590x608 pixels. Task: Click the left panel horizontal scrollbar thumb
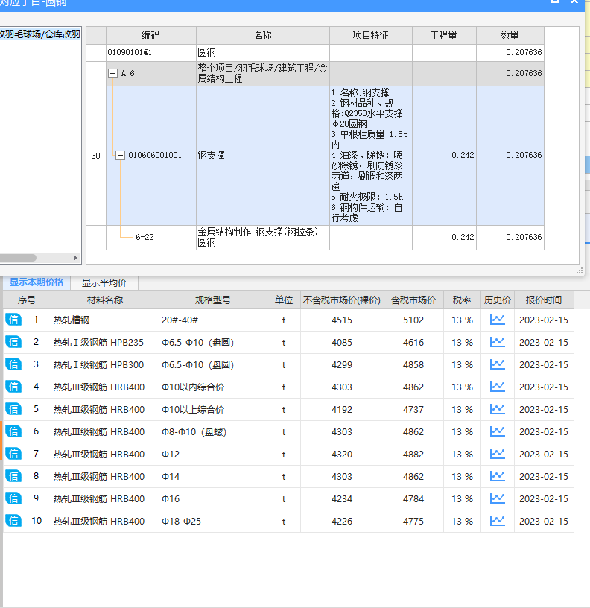(17, 258)
